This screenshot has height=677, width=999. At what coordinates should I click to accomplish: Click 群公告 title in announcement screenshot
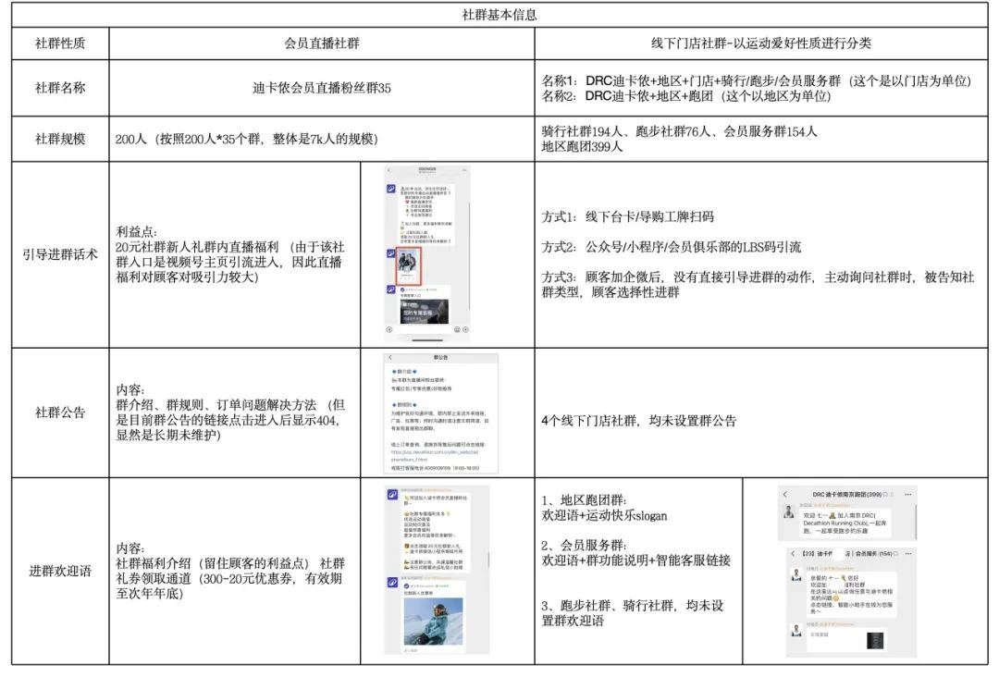[440, 358]
